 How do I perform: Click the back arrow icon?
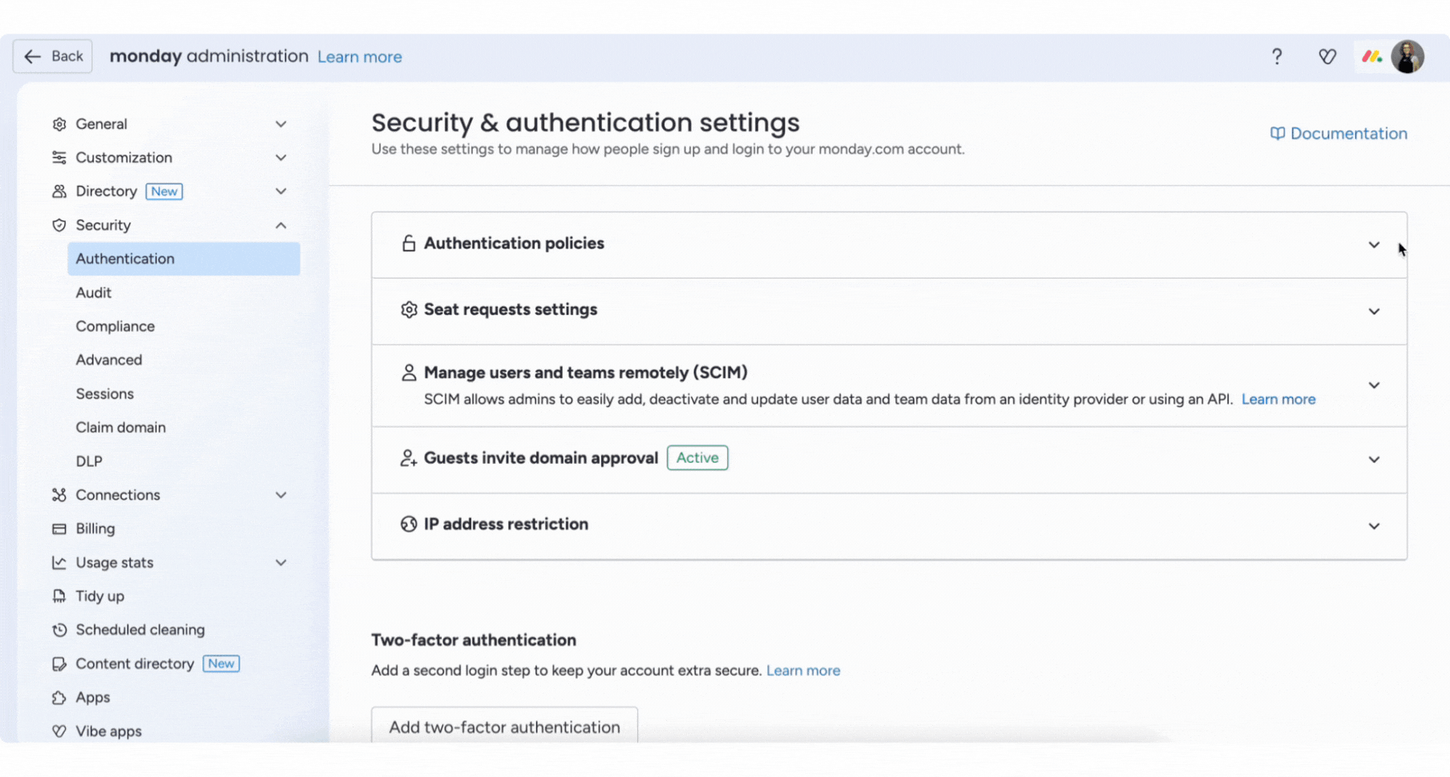[32, 56]
